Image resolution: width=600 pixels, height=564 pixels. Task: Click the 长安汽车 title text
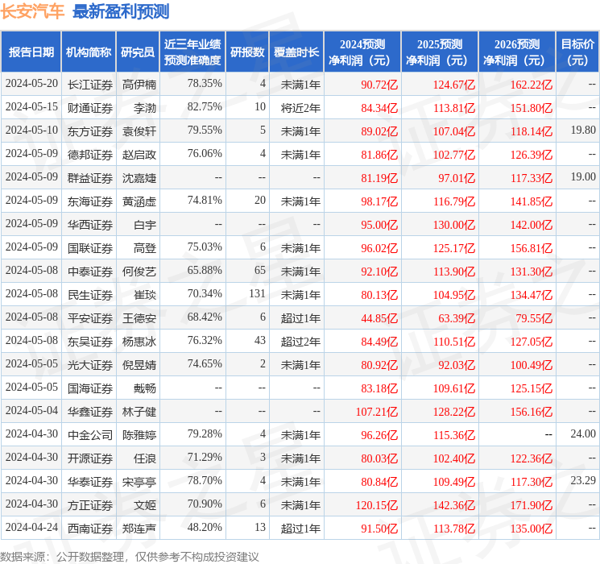(x=32, y=11)
